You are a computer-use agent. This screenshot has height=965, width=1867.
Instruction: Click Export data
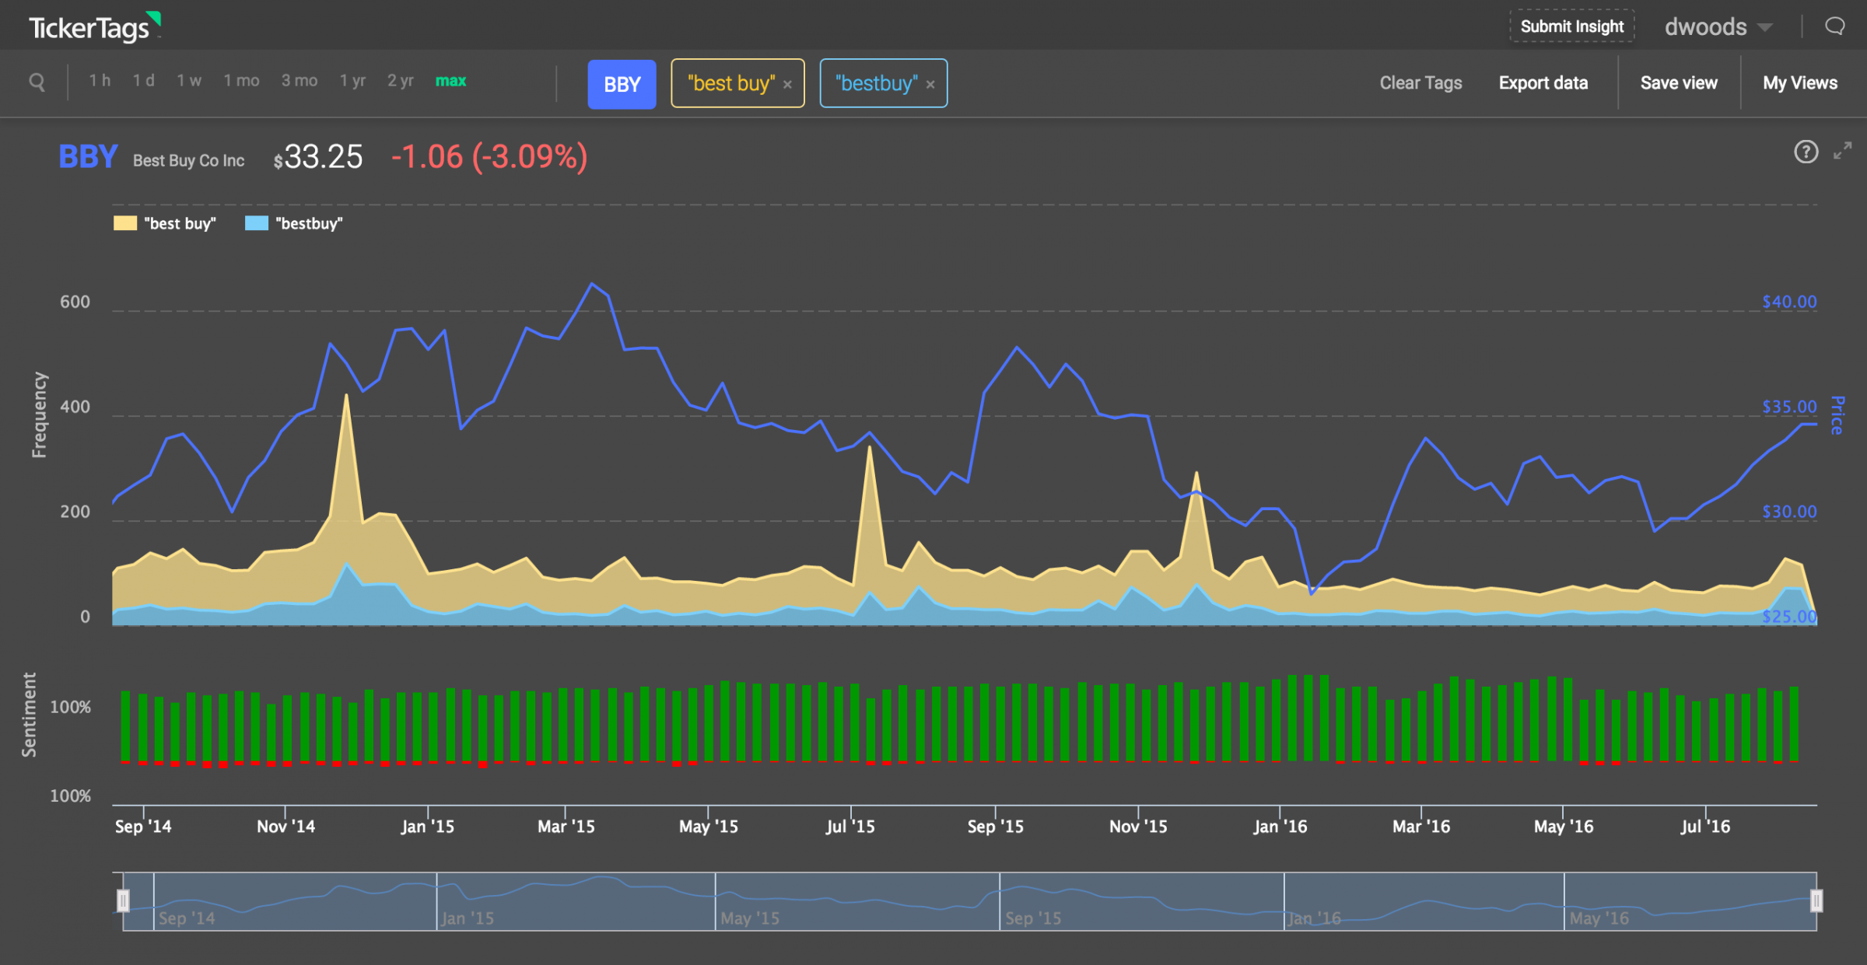coord(1543,83)
